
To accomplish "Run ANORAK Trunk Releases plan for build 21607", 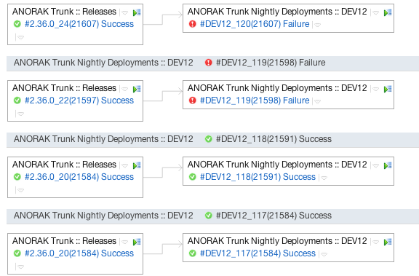I will [x=137, y=12].
